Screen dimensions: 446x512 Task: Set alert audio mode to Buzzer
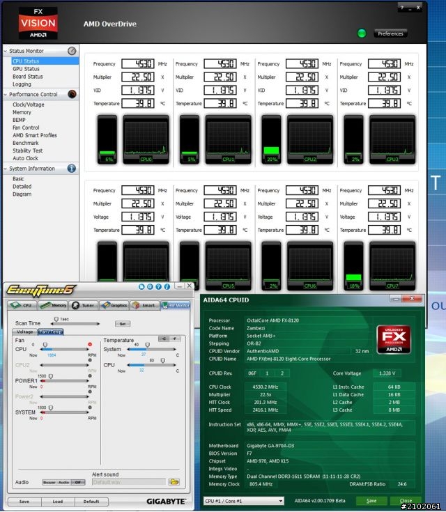pyautogui.click(x=49, y=482)
